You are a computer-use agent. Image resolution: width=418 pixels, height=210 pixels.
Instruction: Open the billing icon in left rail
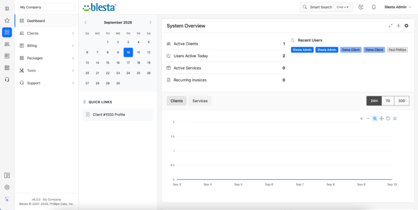(x=7, y=56)
